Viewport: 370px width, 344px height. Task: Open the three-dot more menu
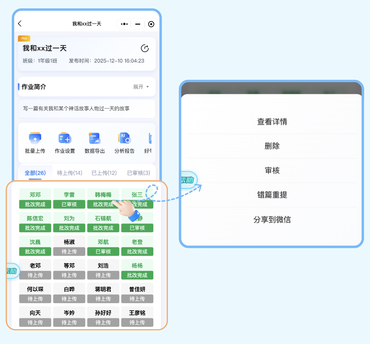[124, 24]
